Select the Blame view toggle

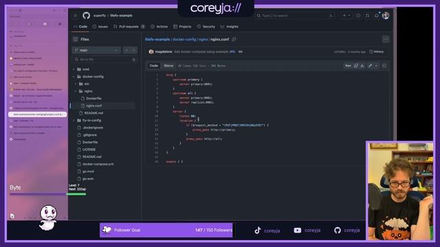pyautogui.click(x=168, y=66)
